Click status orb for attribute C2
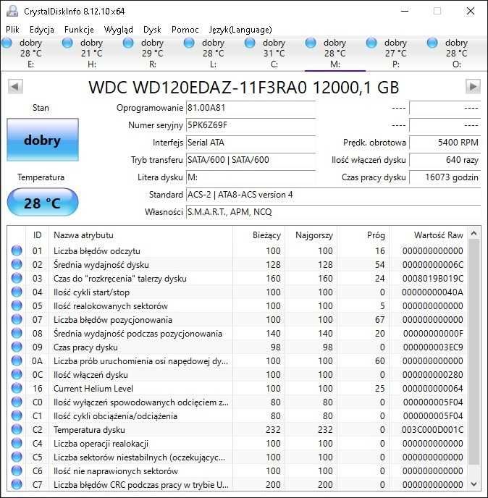This screenshot has width=488, height=498. (17, 429)
